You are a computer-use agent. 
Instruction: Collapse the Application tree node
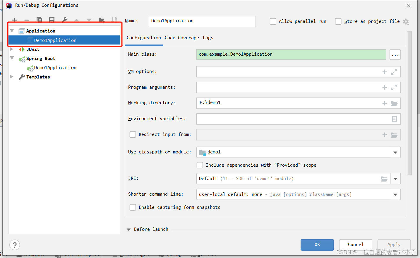click(12, 31)
